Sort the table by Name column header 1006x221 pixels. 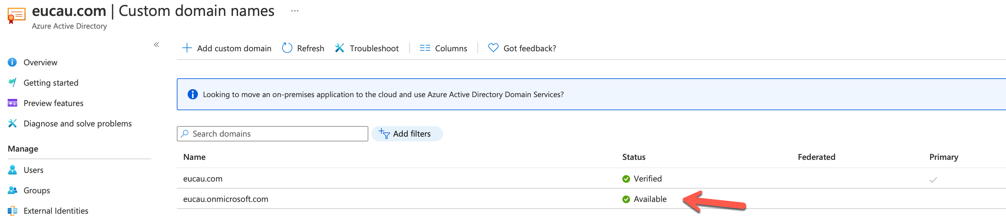point(194,157)
